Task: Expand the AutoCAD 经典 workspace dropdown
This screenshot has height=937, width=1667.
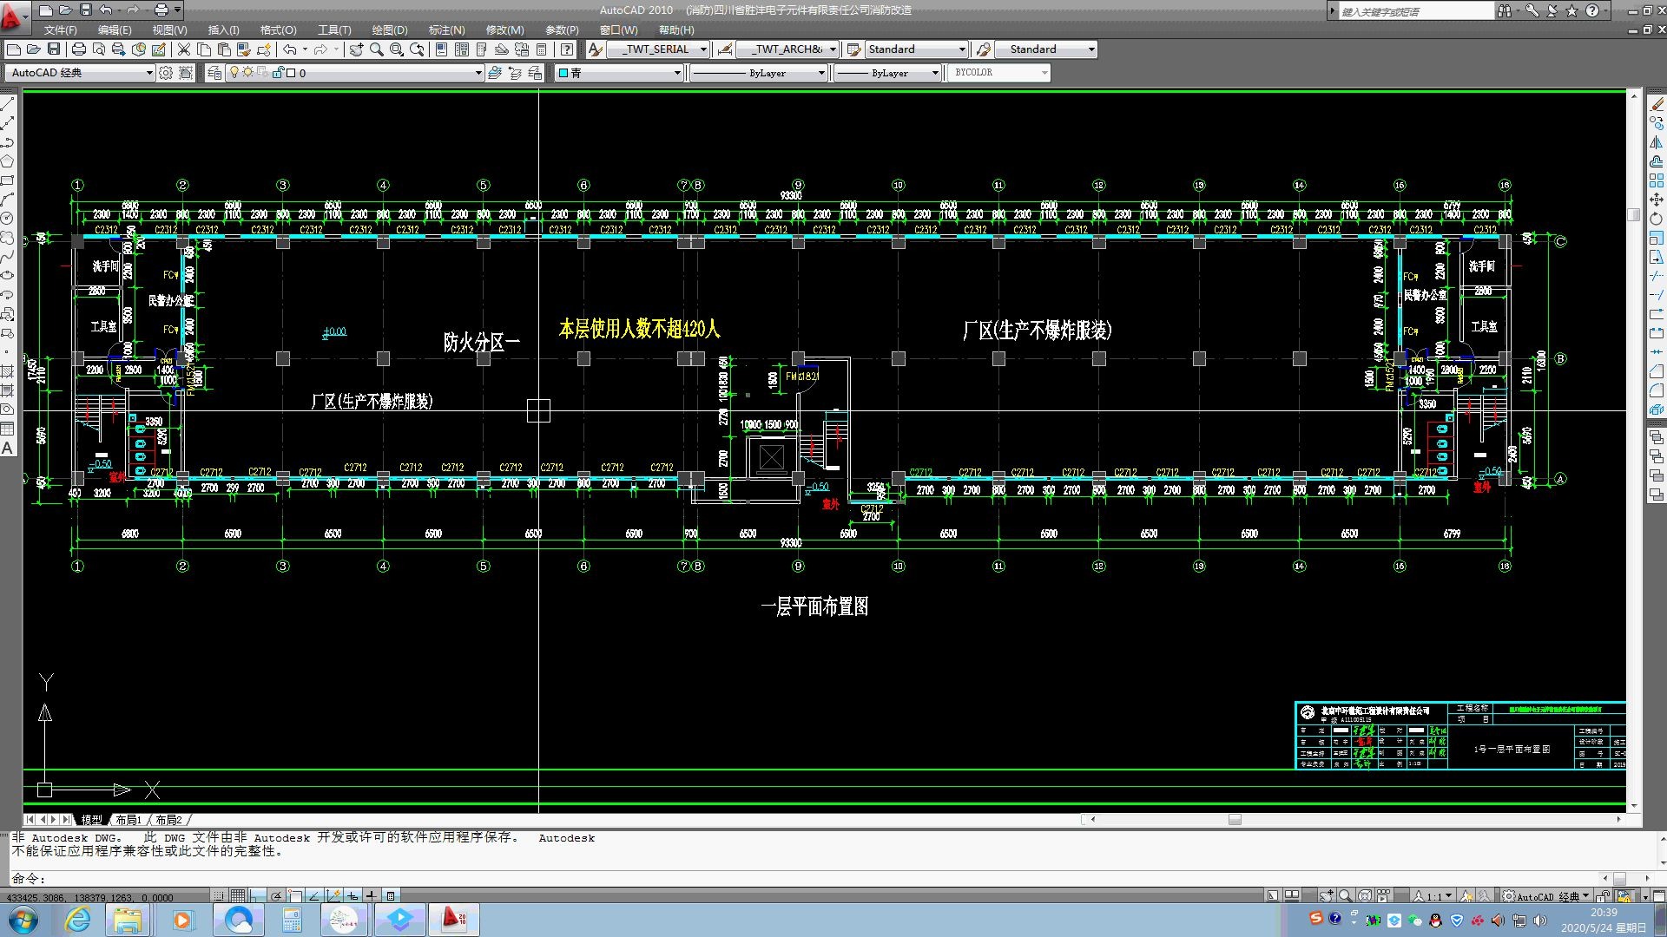Action: tap(149, 73)
